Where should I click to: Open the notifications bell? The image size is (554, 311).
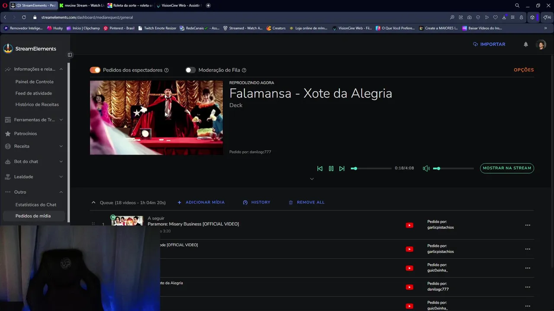[x=526, y=44]
